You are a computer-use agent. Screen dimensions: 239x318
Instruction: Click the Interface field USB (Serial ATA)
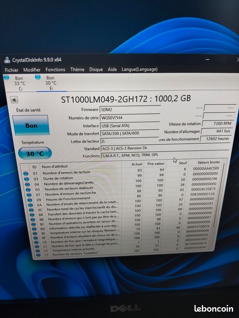tap(130, 126)
